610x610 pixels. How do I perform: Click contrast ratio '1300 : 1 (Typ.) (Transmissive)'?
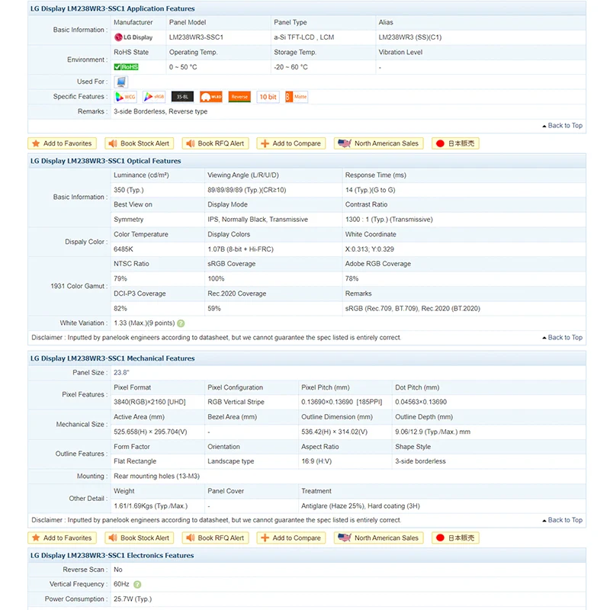tap(389, 220)
